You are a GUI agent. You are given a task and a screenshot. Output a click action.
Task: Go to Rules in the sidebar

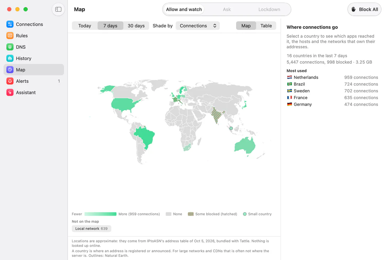tap(34, 36)
